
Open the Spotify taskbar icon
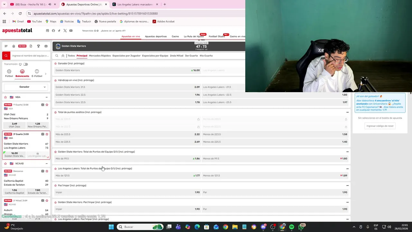[292, 227]
